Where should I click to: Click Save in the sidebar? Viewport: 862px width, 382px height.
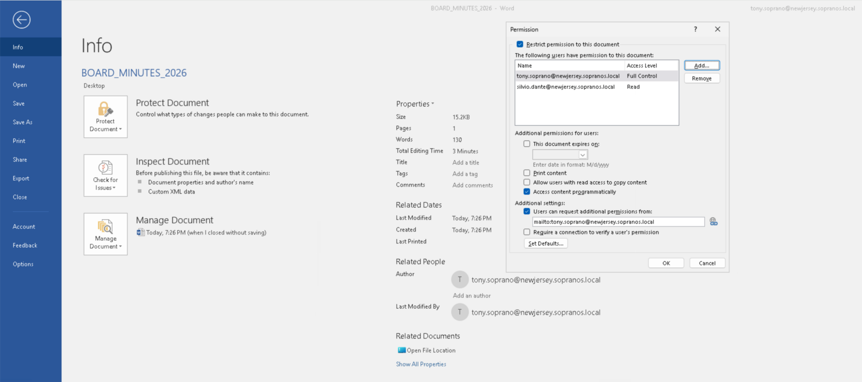(31, 103)
